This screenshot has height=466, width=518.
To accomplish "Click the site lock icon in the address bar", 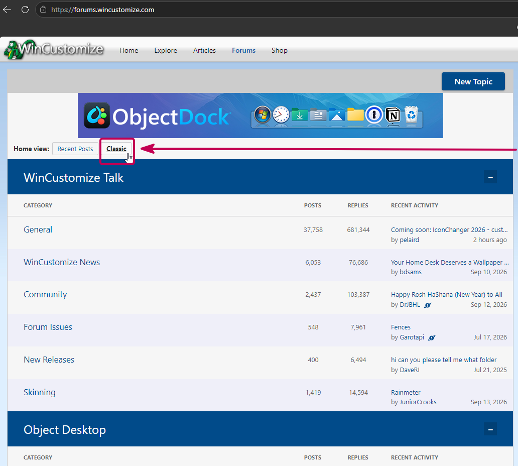I will click(x=43, y=10).
